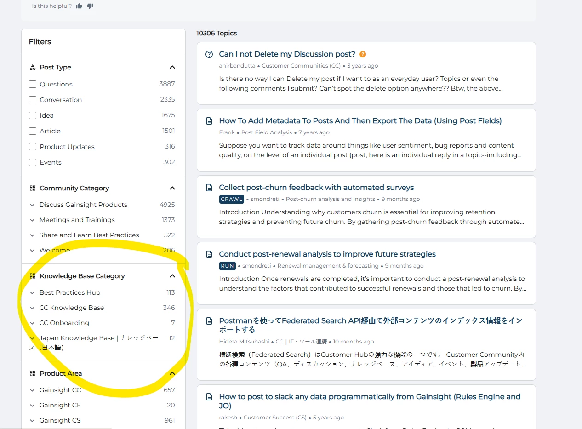The height and width of the screenshot is (429, 582).
Task: Expand the Best Practices Hub chevron
Action: point(32,293)
